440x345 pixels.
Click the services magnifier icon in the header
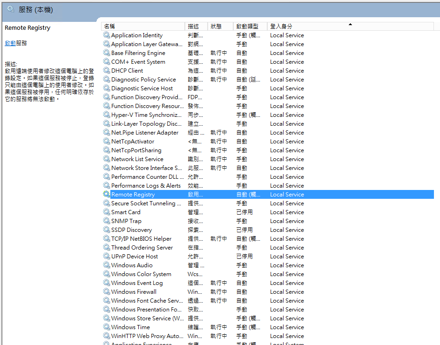tap(11, 9)
